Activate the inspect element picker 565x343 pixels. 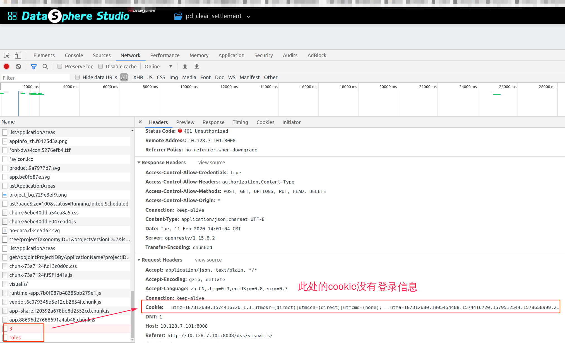tap(7, 55)
